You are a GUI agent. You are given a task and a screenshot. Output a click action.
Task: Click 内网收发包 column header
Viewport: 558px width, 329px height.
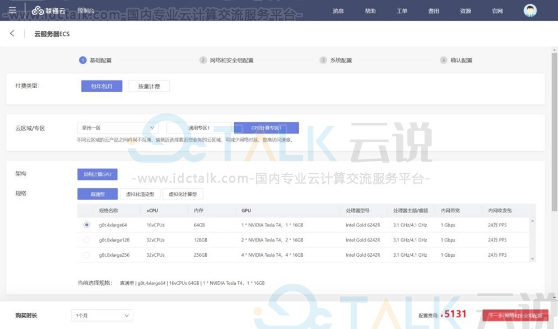500,210
